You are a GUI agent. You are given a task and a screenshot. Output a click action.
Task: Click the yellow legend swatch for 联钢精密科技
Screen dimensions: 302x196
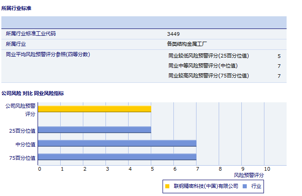(x=168, y=186)
